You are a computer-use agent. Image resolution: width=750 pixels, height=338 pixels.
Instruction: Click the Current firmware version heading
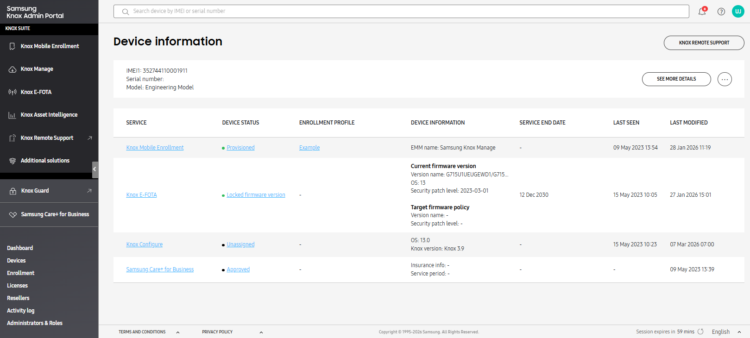443,166
